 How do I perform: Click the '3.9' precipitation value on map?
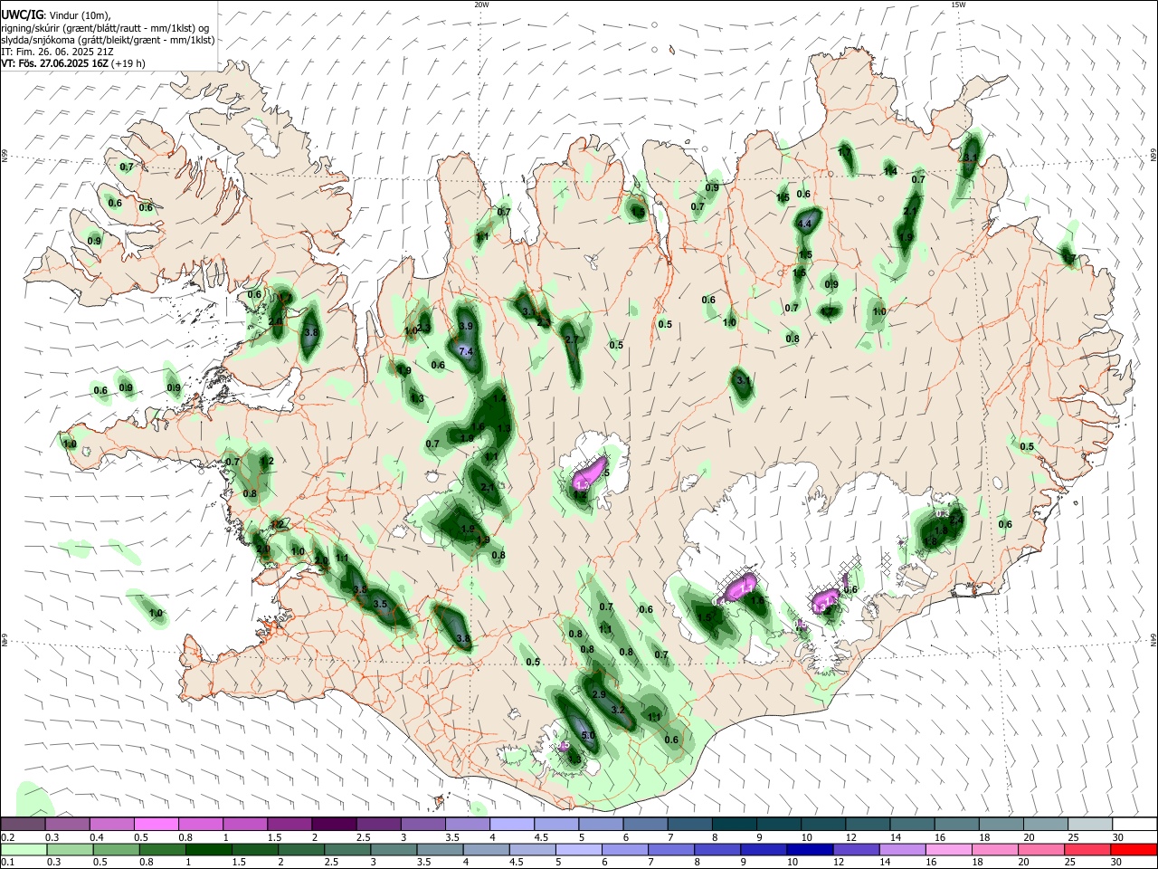[x=466, y=326]
